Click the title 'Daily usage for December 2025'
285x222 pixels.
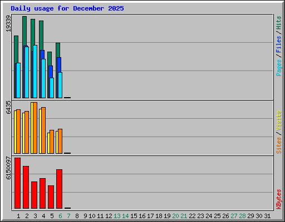click(67, 8)
